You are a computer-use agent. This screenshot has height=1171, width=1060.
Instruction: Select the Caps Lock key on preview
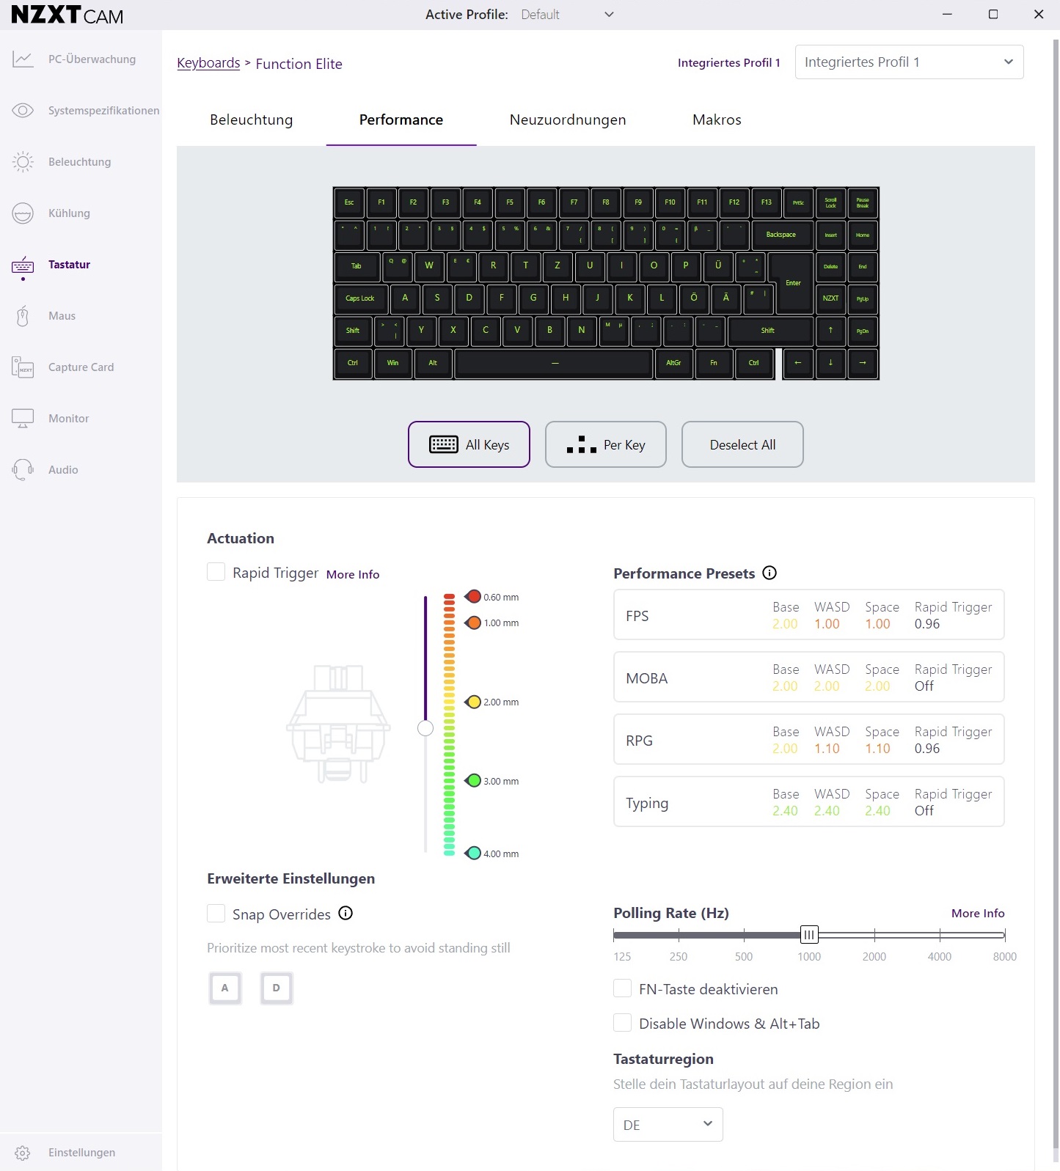pos(360,298)
